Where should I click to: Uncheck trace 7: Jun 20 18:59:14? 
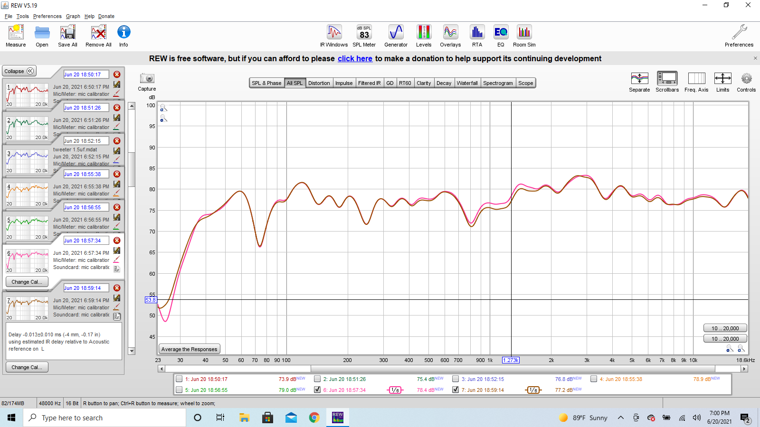click(456, 390)
